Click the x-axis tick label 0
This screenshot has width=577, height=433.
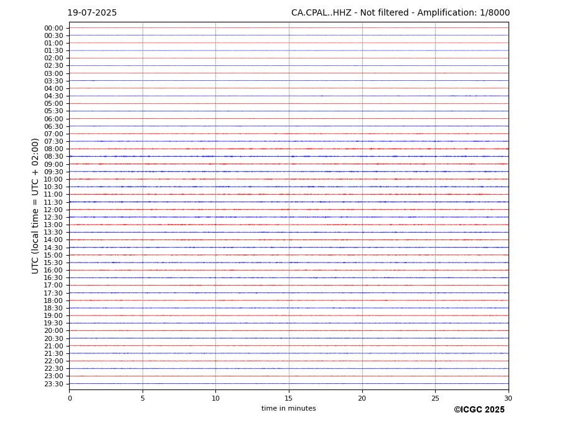(x=70, y=398)
